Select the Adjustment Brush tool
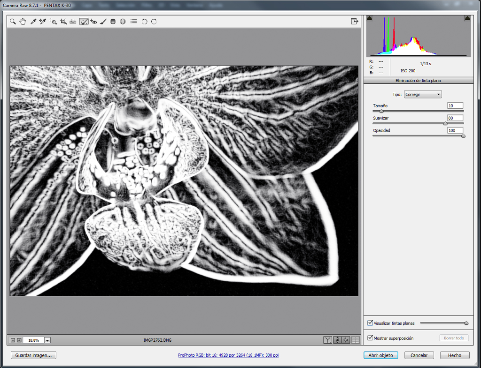The height and width of the screenshot is (368, 481). [x=103, y=22]
